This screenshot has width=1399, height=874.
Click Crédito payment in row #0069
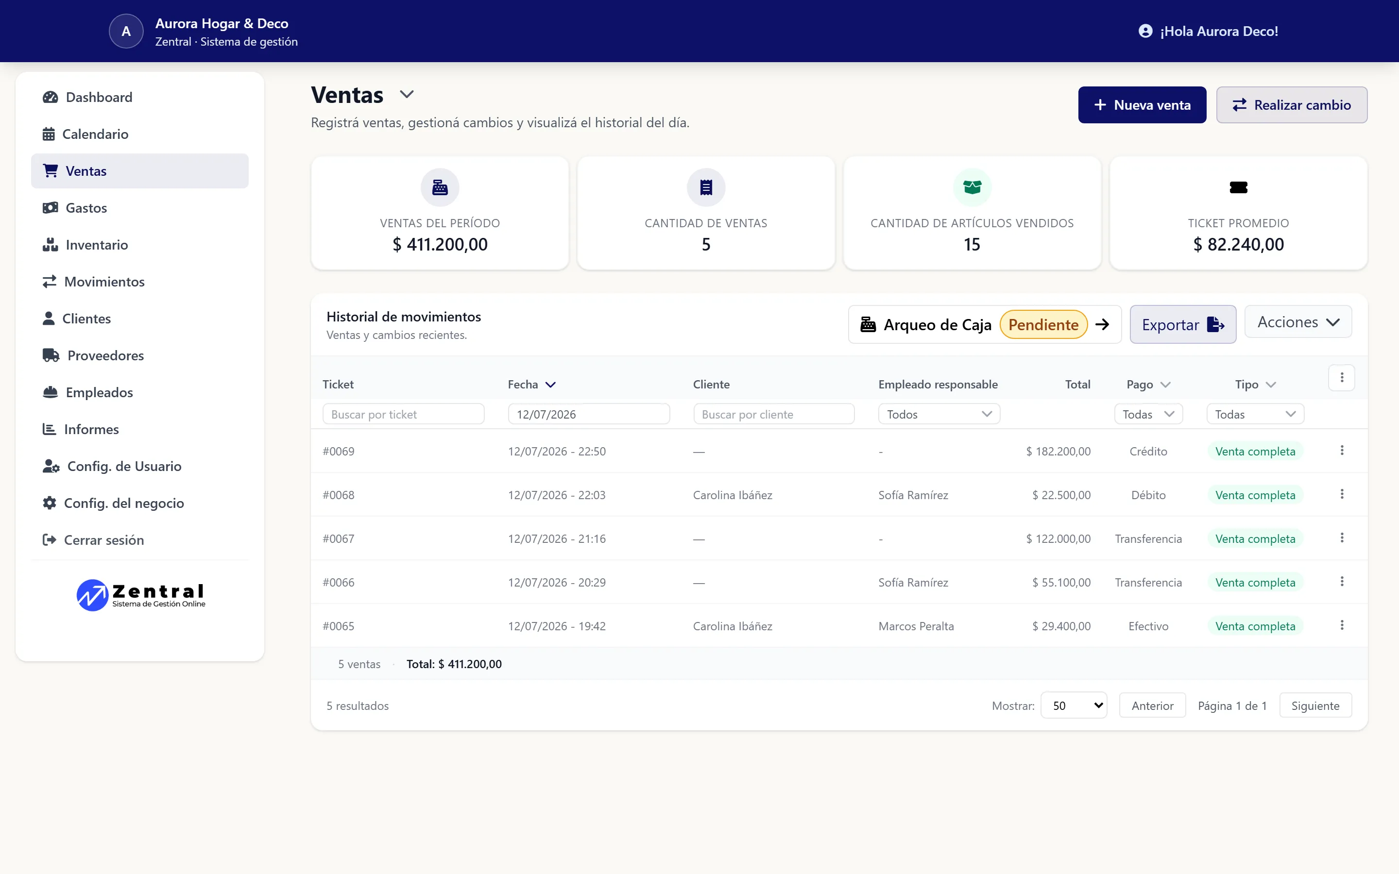click(1148, 452)
